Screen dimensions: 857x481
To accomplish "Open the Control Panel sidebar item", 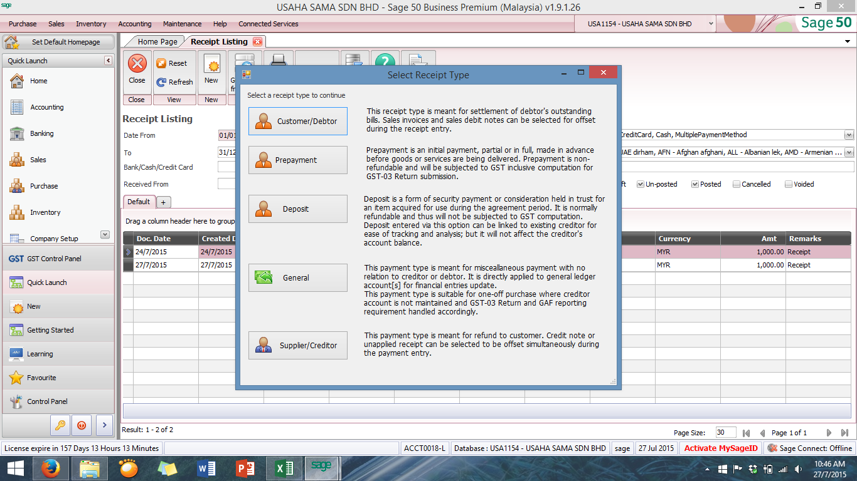I will (58, 401).
